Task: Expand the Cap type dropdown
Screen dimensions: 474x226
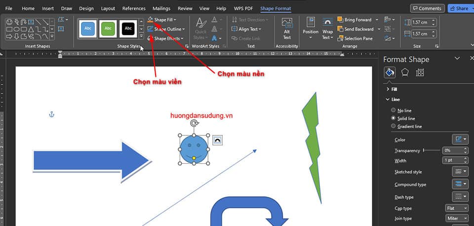Action: point(456,208)
